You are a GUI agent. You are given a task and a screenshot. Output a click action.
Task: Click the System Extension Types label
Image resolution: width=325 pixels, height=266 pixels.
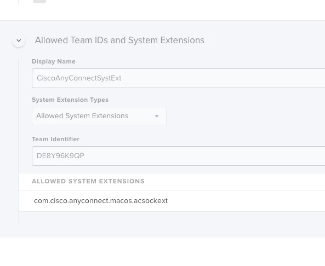pyautogui.click(x=70, y=100)
